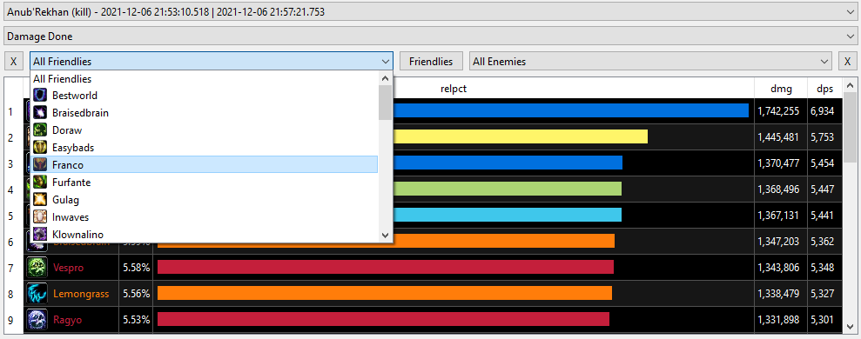Click the row 5 cyan damage bar
Image resolution: width=861 pixels, height=339 pixels.
(508, 215)
